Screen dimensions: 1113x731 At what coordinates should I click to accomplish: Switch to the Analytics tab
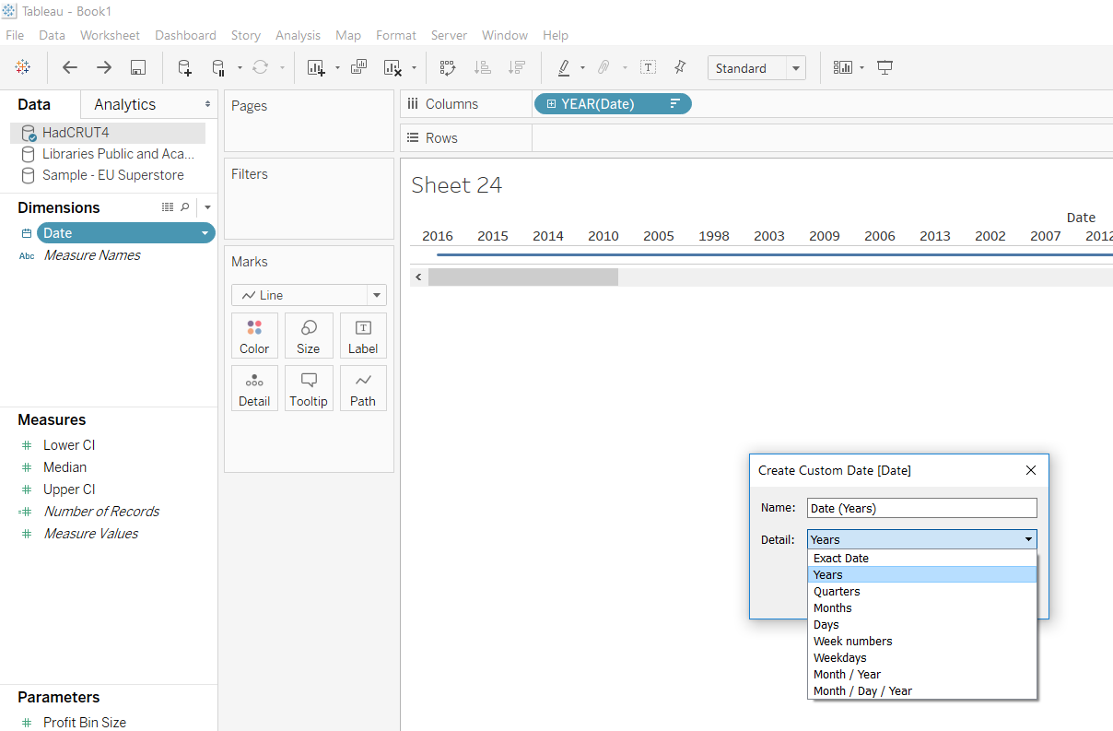pyautogui.click(x=124, y=105)
